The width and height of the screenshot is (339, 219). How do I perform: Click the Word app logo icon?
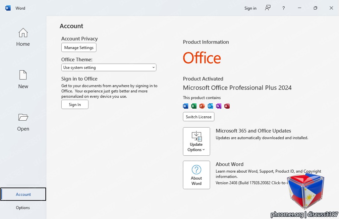pos(8,8)
